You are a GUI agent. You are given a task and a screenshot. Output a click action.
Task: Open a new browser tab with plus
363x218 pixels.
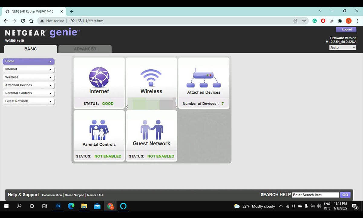pyautogui.click(x=72, y=12)
